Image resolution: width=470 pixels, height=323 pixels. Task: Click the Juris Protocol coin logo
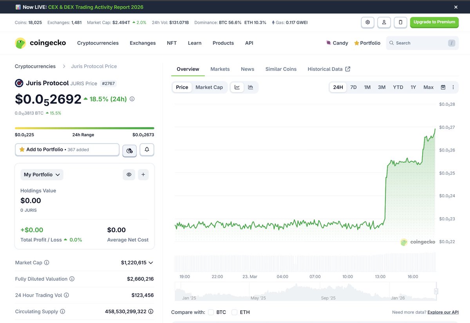(x=19, y=83)
